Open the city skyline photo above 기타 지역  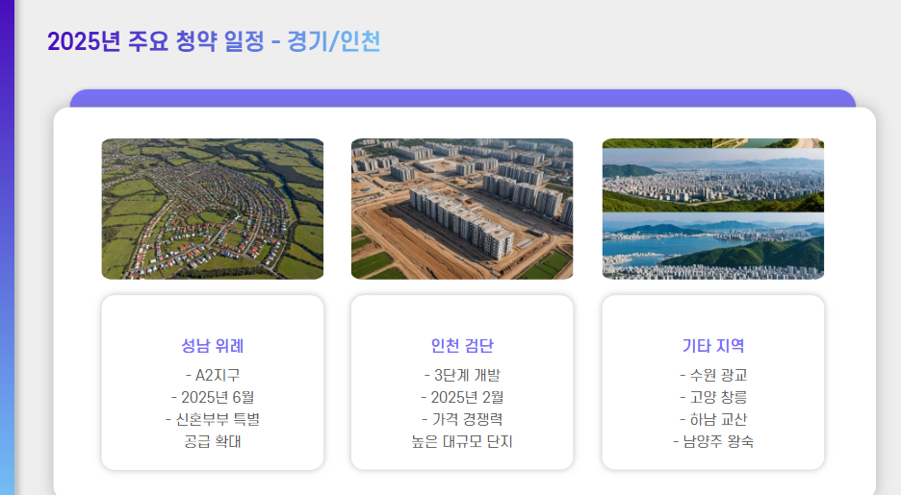(x=713, y=209)
